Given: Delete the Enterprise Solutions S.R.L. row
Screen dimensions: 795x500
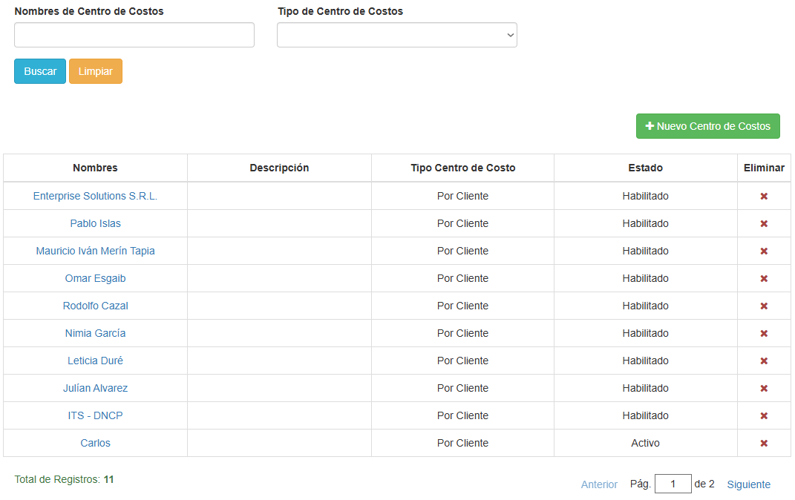Looking at the screenshot, I should click(764, 197).
